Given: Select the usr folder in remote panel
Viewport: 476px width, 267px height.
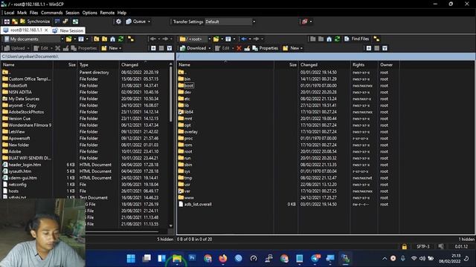Looking at the screenshot, I should coord(187,185).
